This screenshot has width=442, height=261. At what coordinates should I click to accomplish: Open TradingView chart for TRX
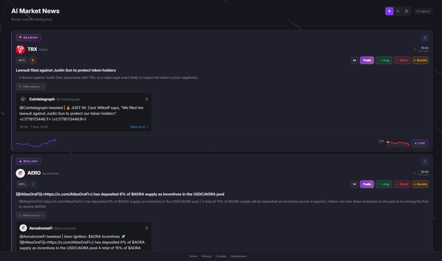pyautogui.click(x=354, y=60)
